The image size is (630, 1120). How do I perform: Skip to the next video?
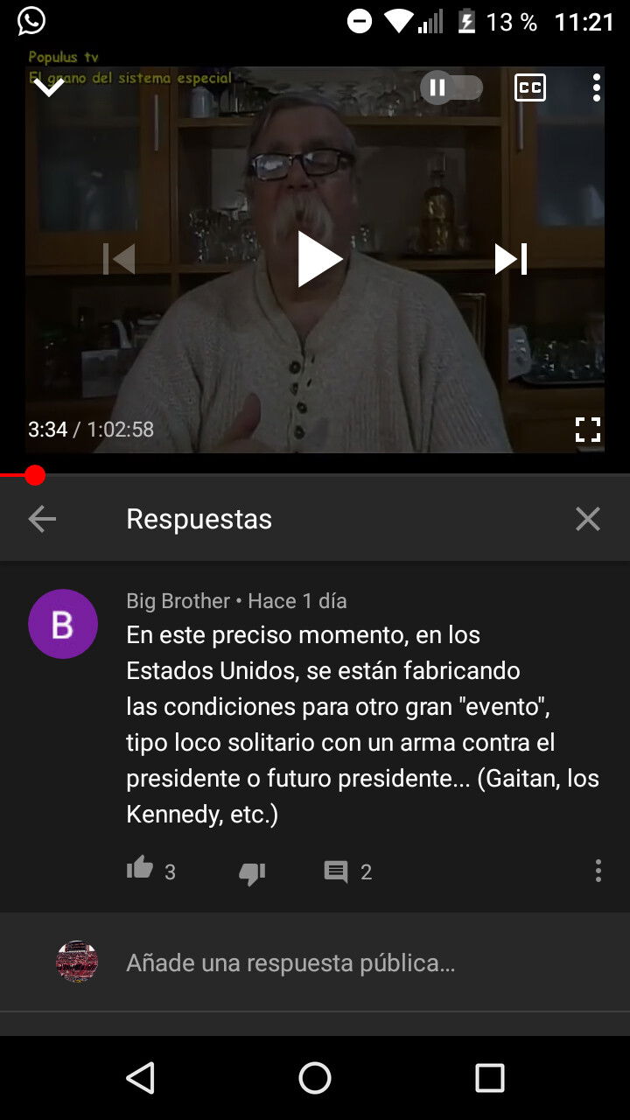click(511, 259)
